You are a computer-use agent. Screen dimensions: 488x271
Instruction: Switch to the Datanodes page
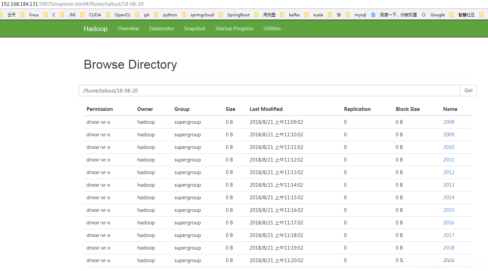coord(161,29)
